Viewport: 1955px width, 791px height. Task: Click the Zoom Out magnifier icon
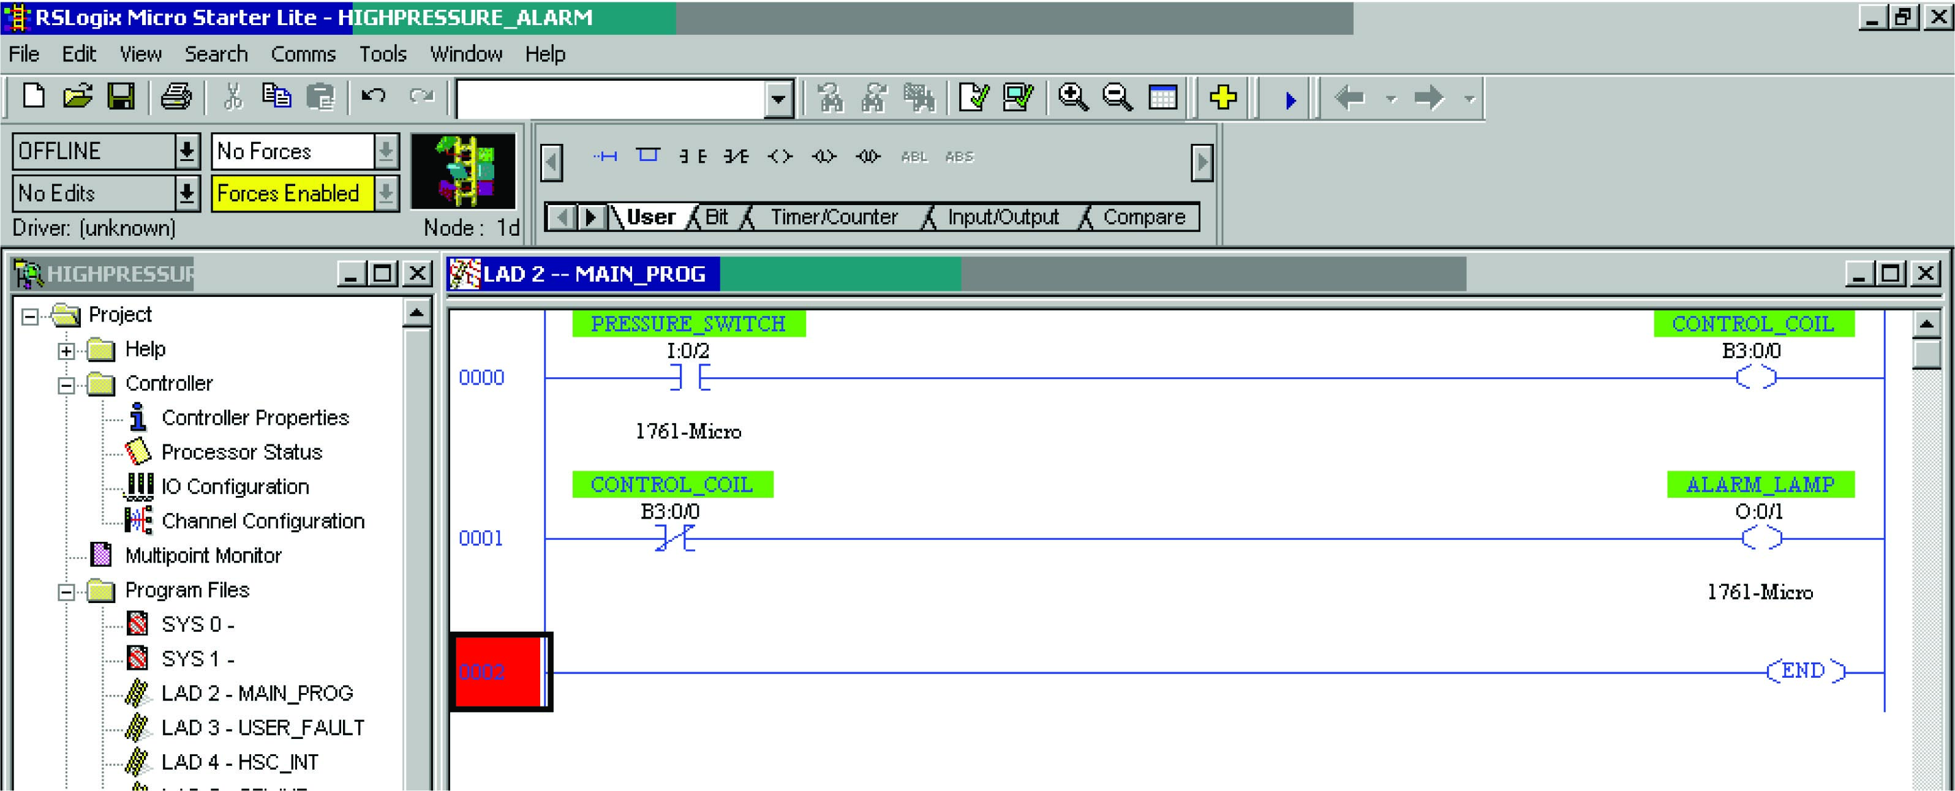1117,97
